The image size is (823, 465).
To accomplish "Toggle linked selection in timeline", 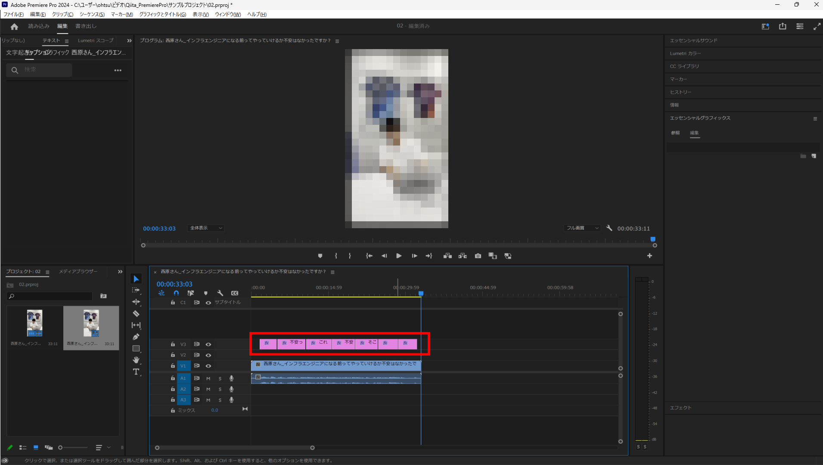I will click(x=191, y=293).
